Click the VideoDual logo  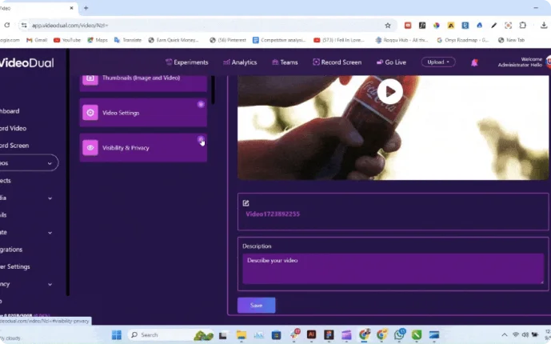tap(27, 62)
